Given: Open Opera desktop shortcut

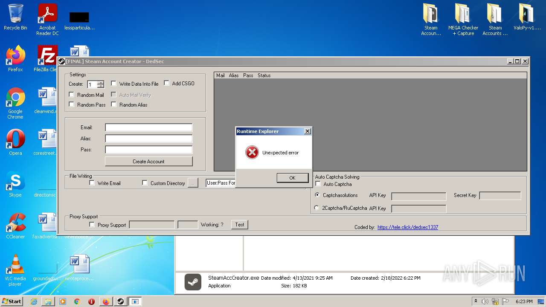Looking at the screenshot, I should (15, 142).
